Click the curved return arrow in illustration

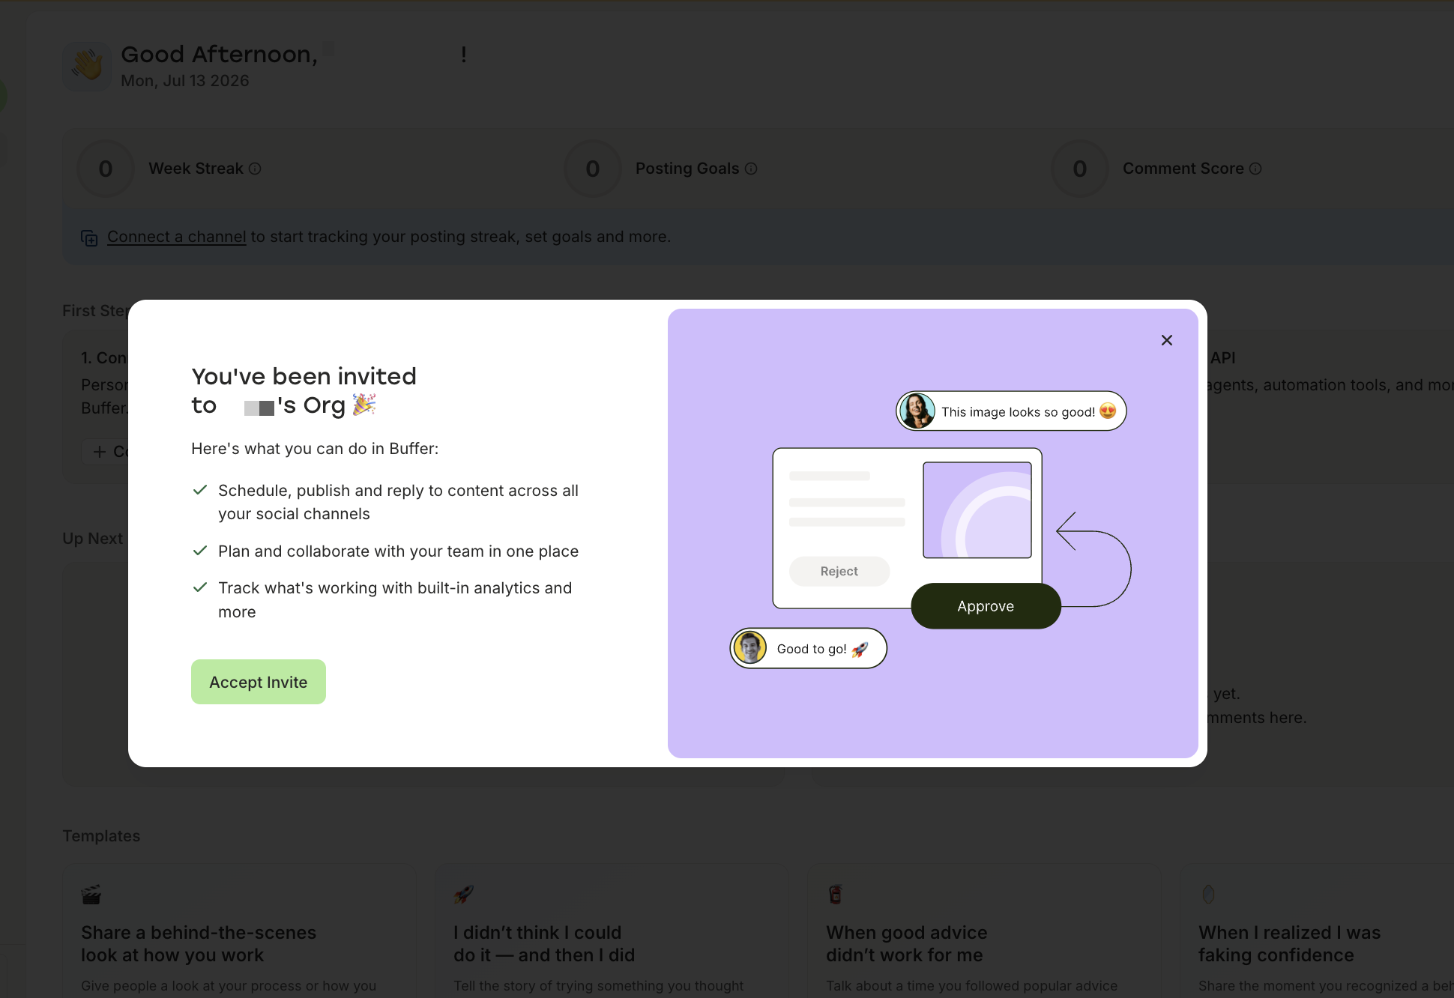coord(1093,559)
